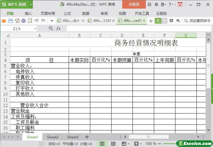This screenshot has height=147, width=213.
Task: Click the Name Box showing G19
Action: [17, 29]
